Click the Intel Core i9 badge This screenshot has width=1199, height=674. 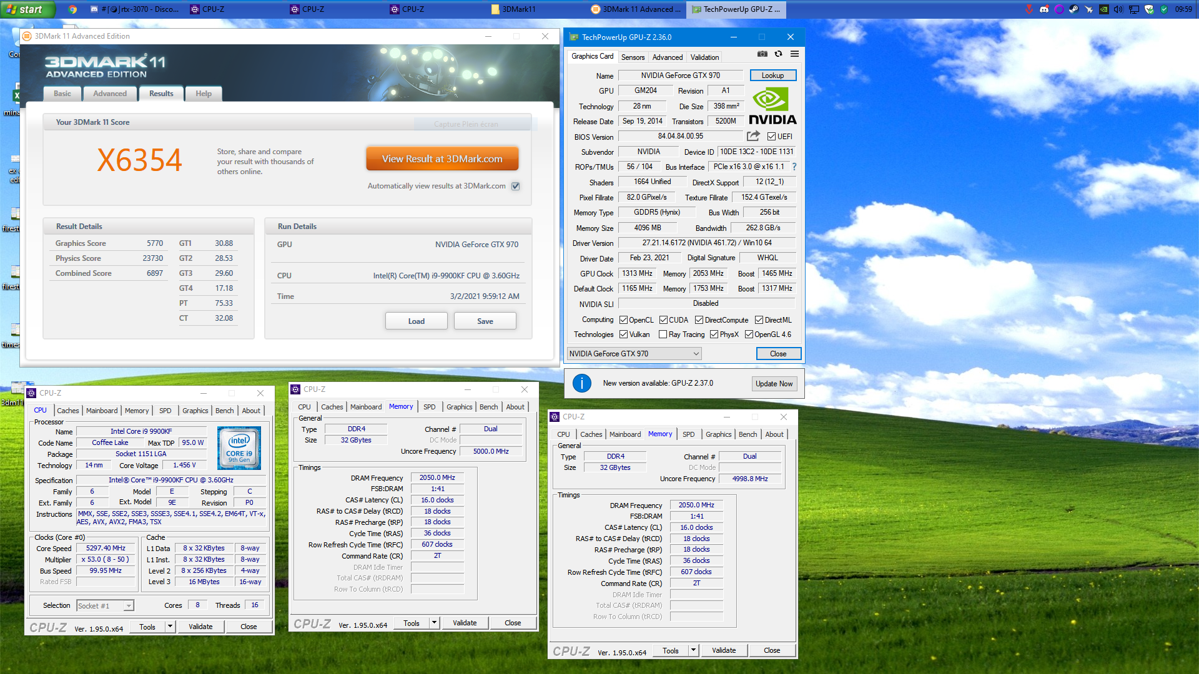tap(239, 448)
